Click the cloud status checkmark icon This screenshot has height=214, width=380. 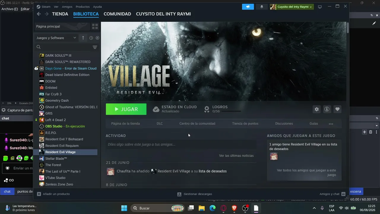coord(156,109)
